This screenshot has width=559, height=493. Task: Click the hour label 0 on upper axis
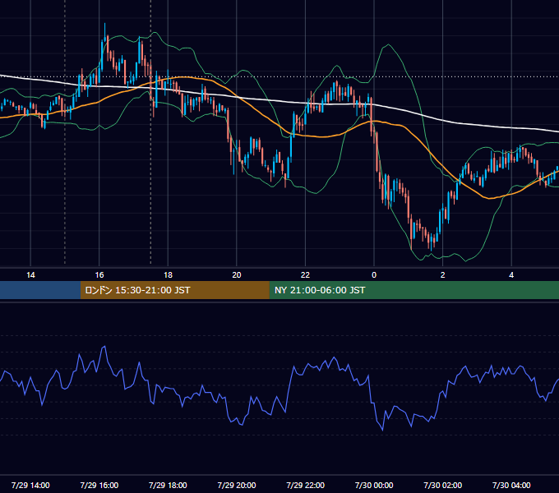(x=374, y=275)
